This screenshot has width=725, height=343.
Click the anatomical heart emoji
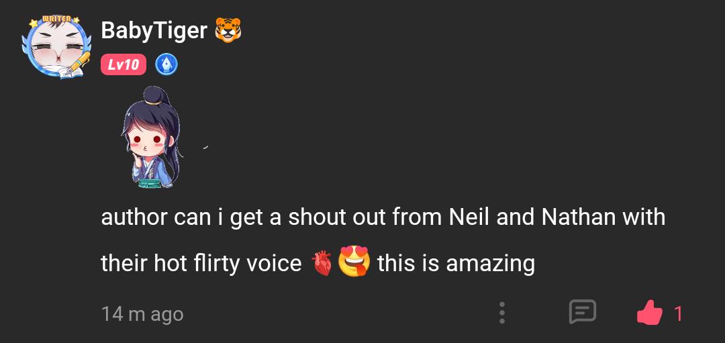tap(322, 263)
